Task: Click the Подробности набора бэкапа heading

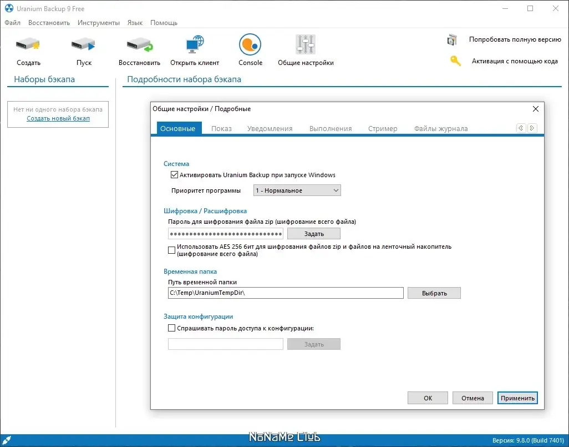Action: point(184,79)
